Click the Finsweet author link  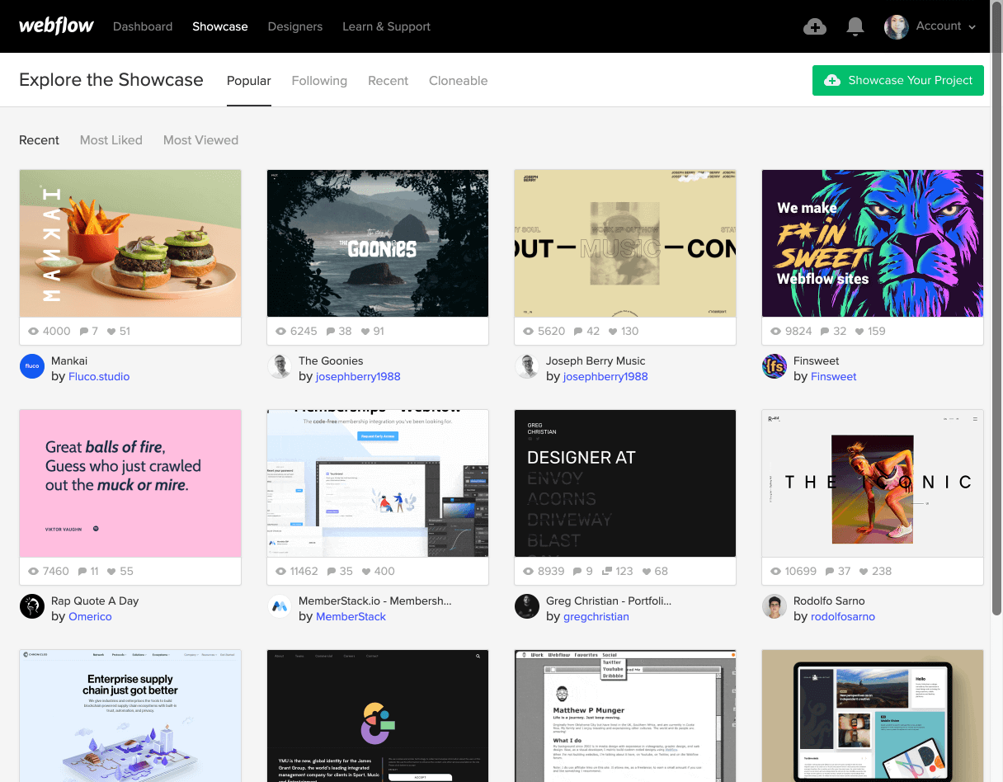point(834,376)
